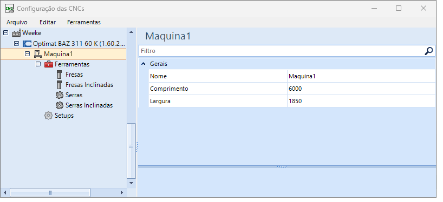
Task: Click the tree panel's scroll down arrow
Action: tap(131, 183)
